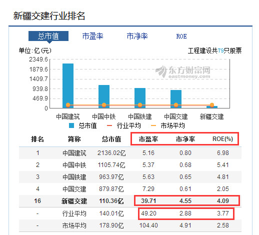Click the ROE(%) column header
Image resolution: width=259 pixels, height=235 pixels.
pyautogui.click(x=222, y=139)
